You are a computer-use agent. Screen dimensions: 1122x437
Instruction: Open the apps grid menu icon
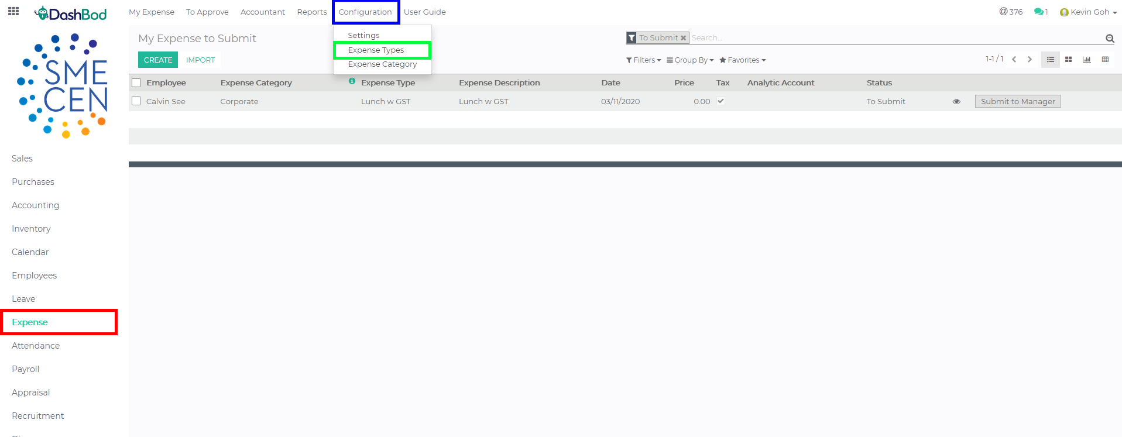(x=13, y=11)
